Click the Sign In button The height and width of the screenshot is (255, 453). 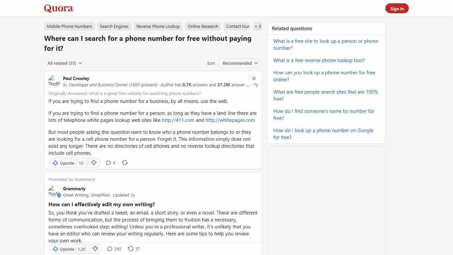click(397, 8)
